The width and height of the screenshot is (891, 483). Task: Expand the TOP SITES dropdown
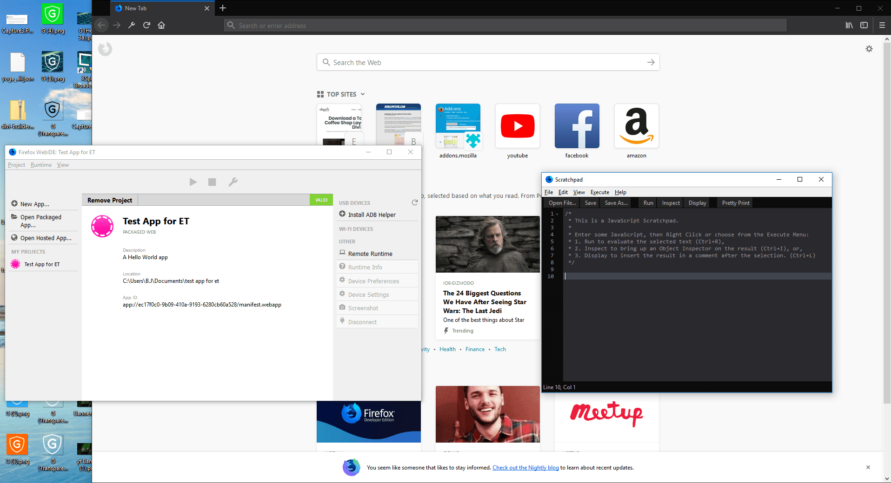click(362, 94)
